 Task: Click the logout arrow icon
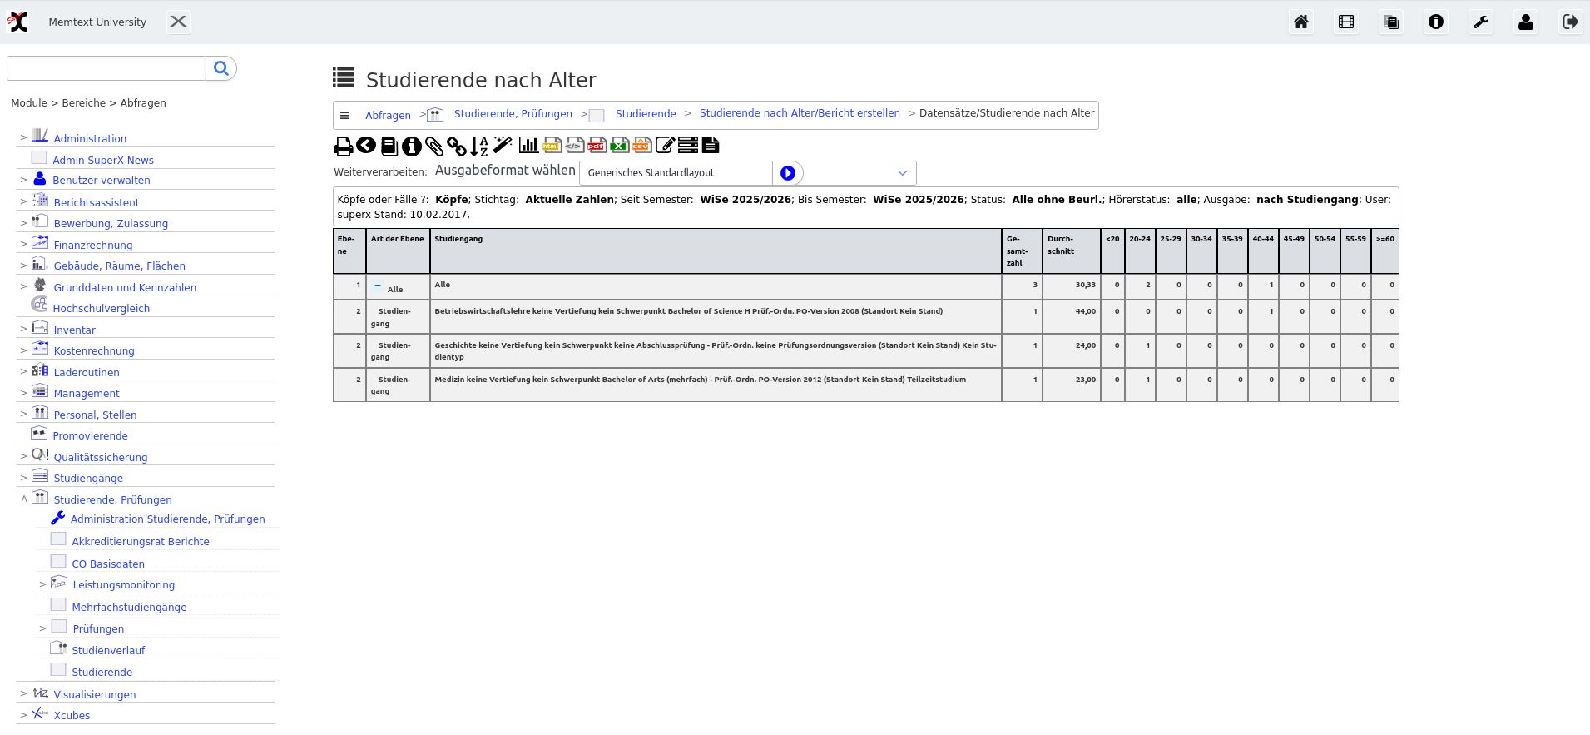click(x=1571, y=22)
